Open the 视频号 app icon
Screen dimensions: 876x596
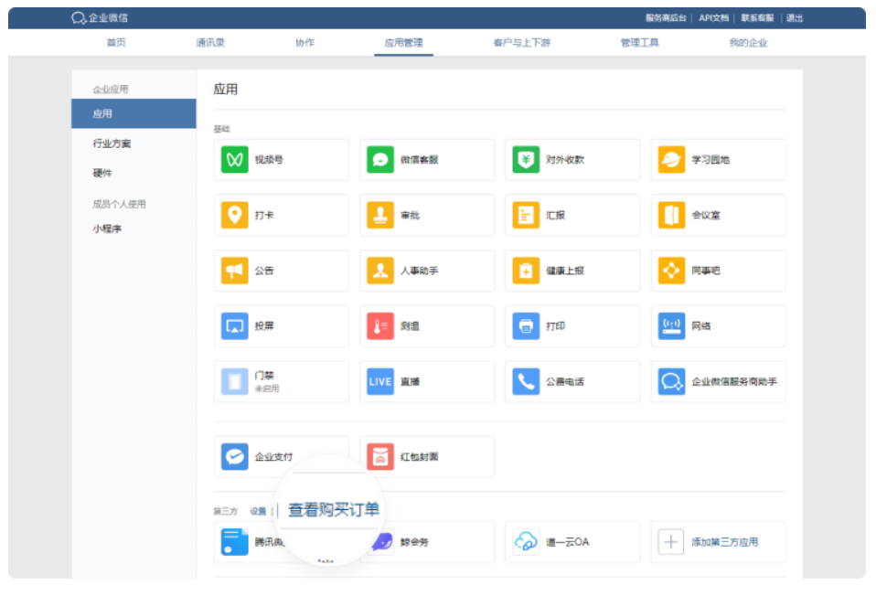click(235, 160)
